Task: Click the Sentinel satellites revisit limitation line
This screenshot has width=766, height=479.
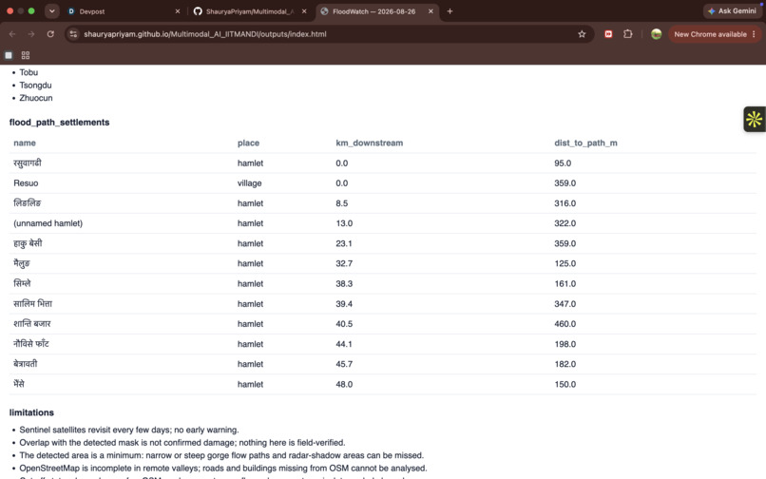Action: (x=129, y=431)
